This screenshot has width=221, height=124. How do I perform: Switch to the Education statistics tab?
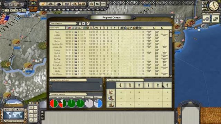click(80, 97)
